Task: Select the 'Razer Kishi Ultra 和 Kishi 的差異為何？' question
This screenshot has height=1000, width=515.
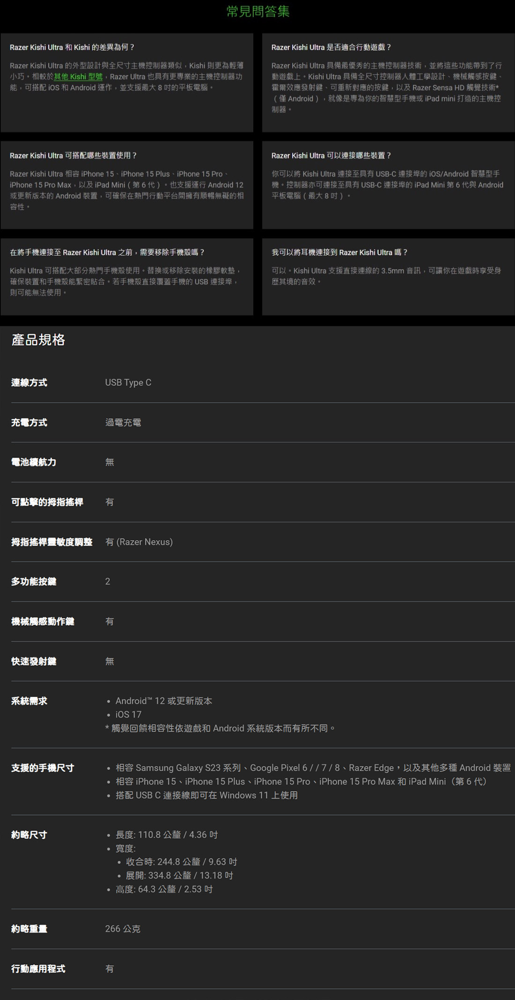Action: [73, 47]
